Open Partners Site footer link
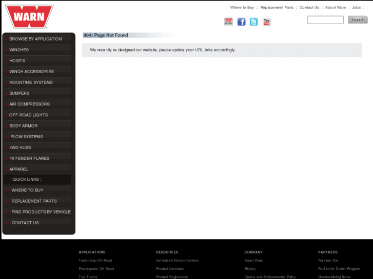 coord(328,261)
